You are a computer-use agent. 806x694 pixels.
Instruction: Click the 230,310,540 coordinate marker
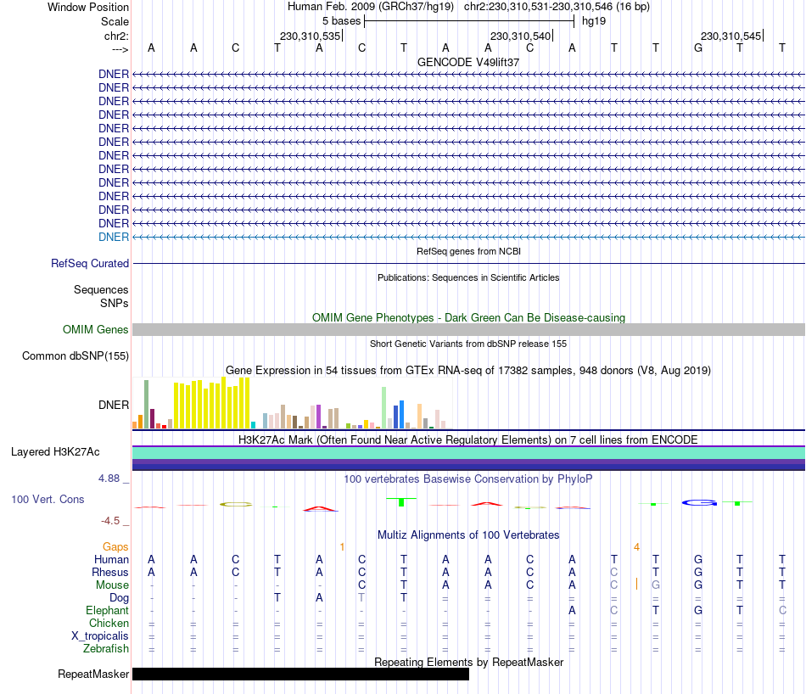521,36
